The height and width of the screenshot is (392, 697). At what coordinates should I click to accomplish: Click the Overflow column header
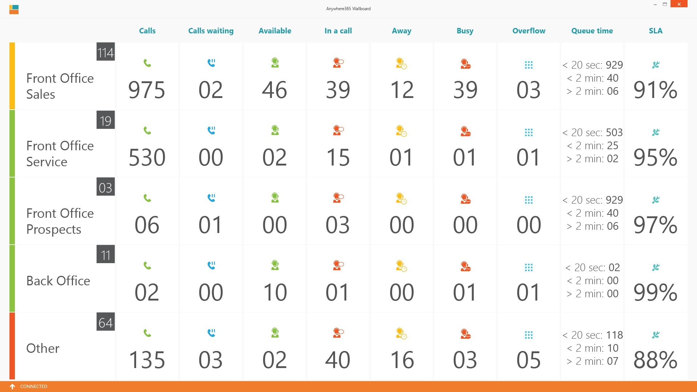pyautogui.click(x=529, y=31)
